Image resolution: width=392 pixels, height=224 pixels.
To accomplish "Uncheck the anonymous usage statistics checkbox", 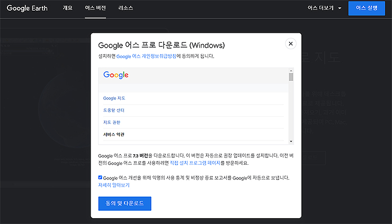I will 100,178.
